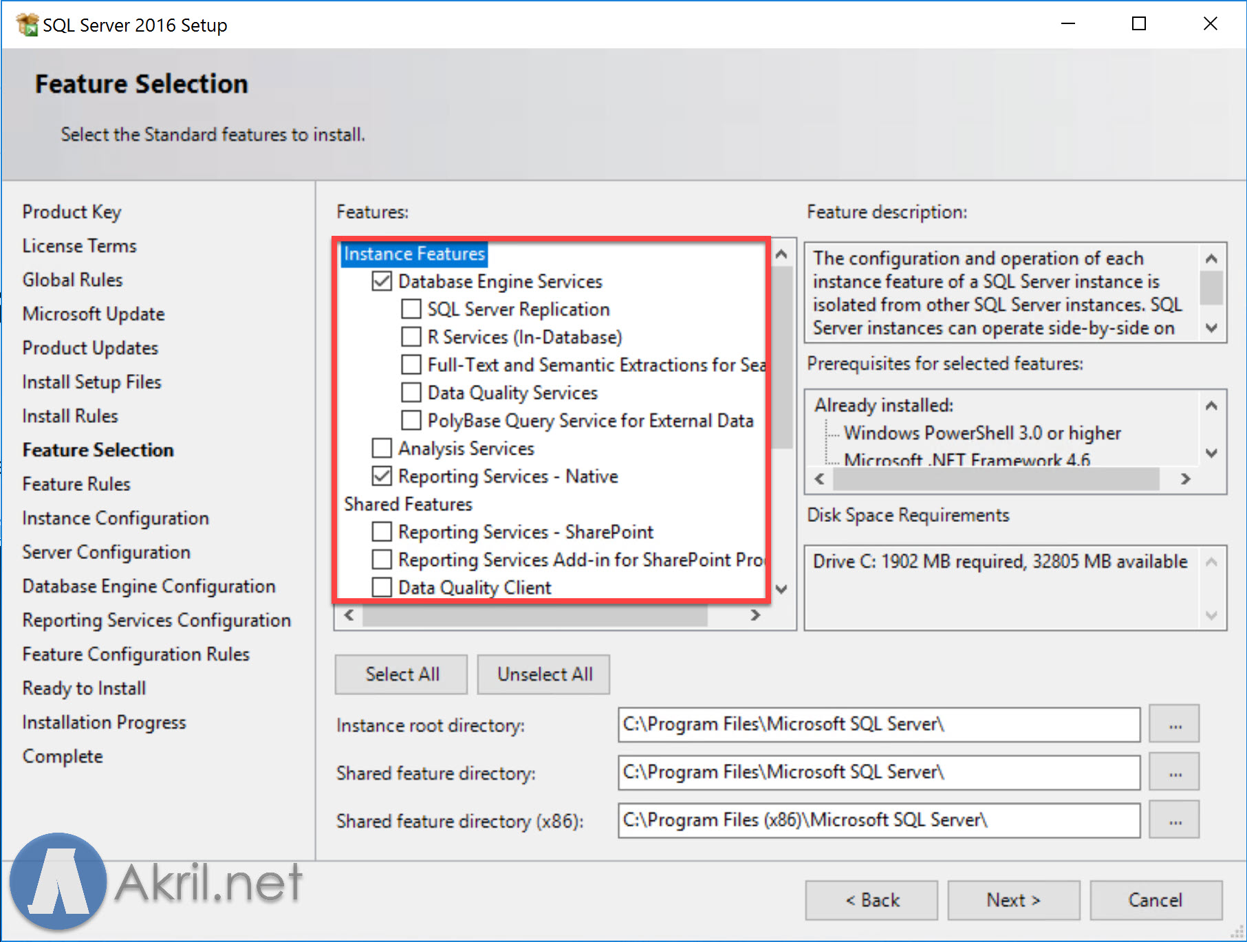Open browse dialog for Shared feature directory
Image resolution: width=1247 pixels, height=942 pixels.
(1173, 771)
